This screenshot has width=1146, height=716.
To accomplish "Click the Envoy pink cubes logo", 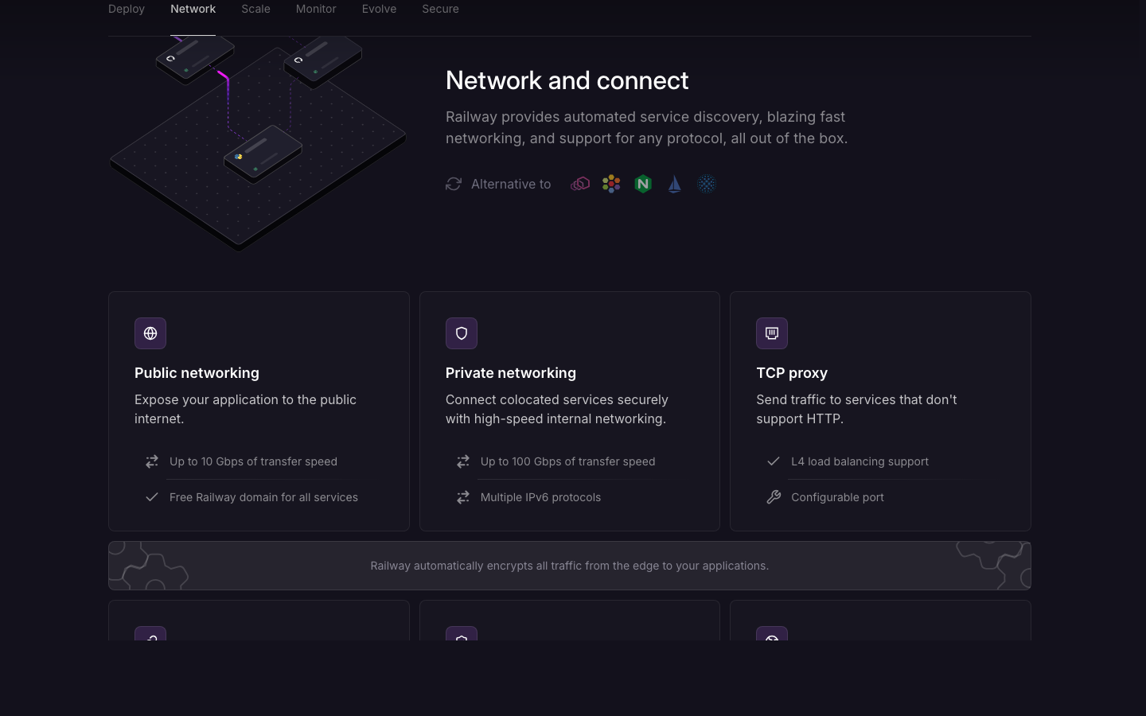I will click(x=580, y=184).
